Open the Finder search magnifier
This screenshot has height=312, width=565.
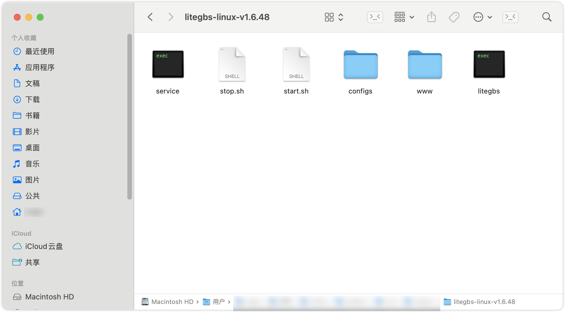pos(547,17)
